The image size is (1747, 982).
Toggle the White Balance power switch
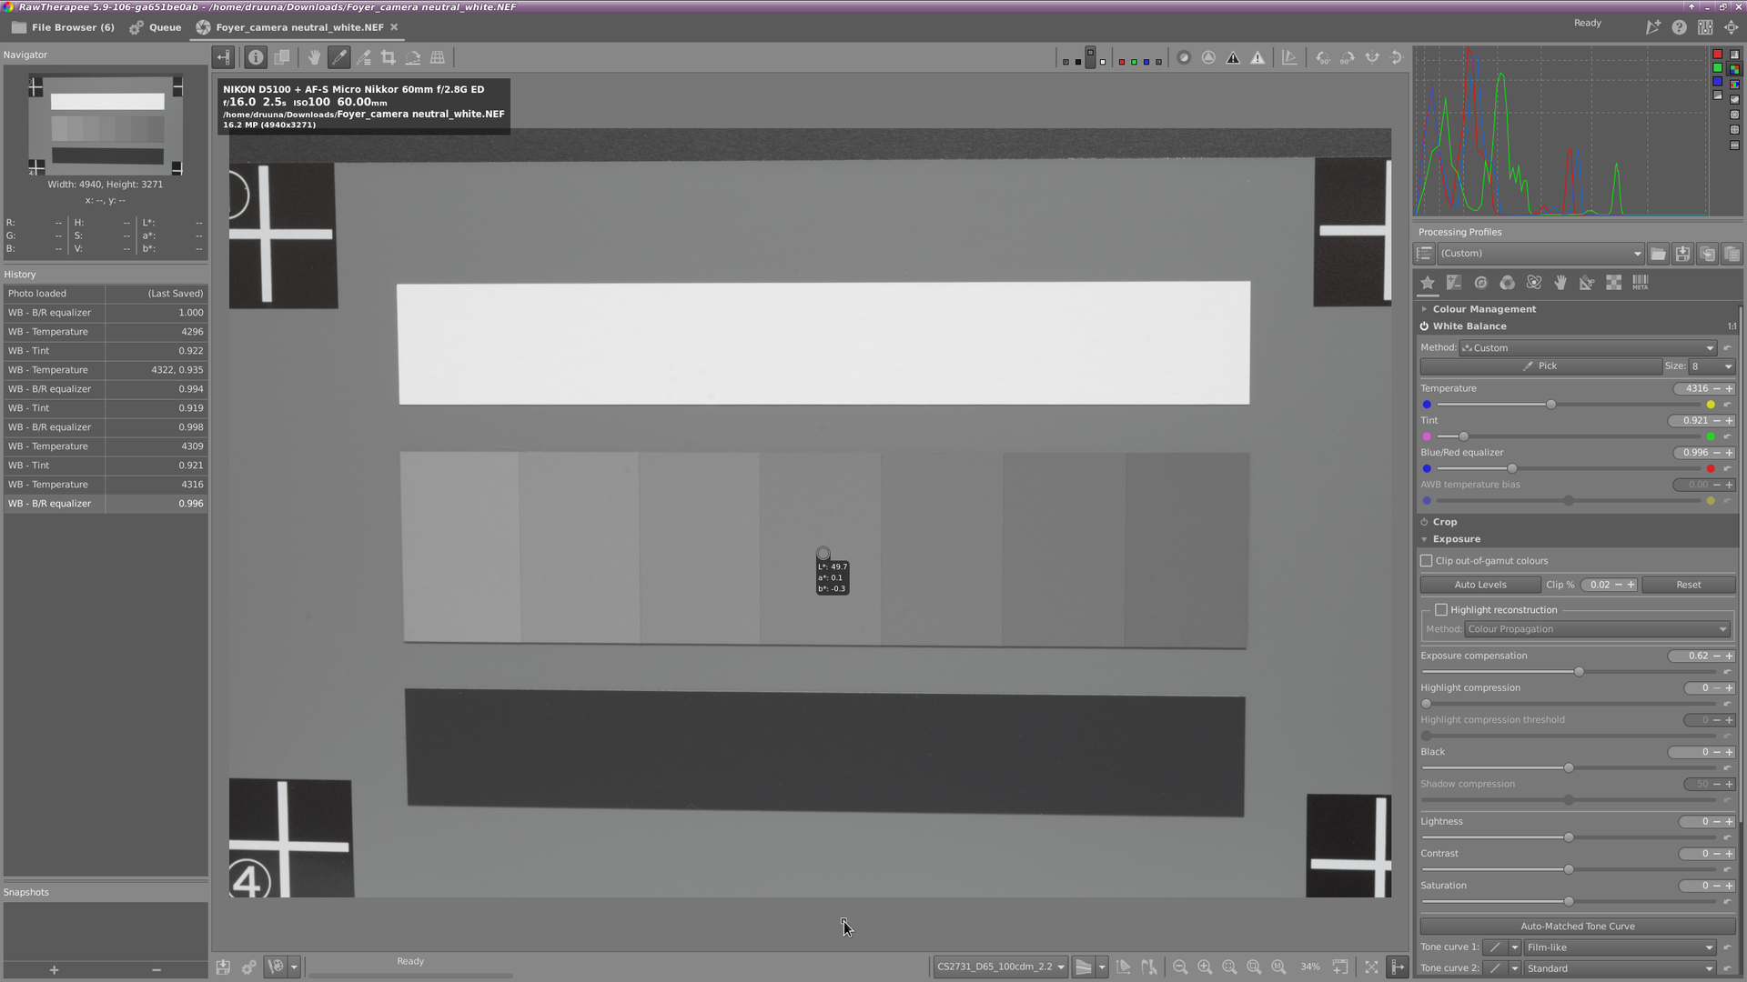click(x=1424, y=326)
